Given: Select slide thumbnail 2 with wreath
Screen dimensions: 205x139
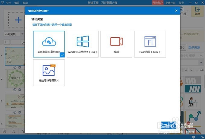Looking at the screenshot, I should click(15, 79).
